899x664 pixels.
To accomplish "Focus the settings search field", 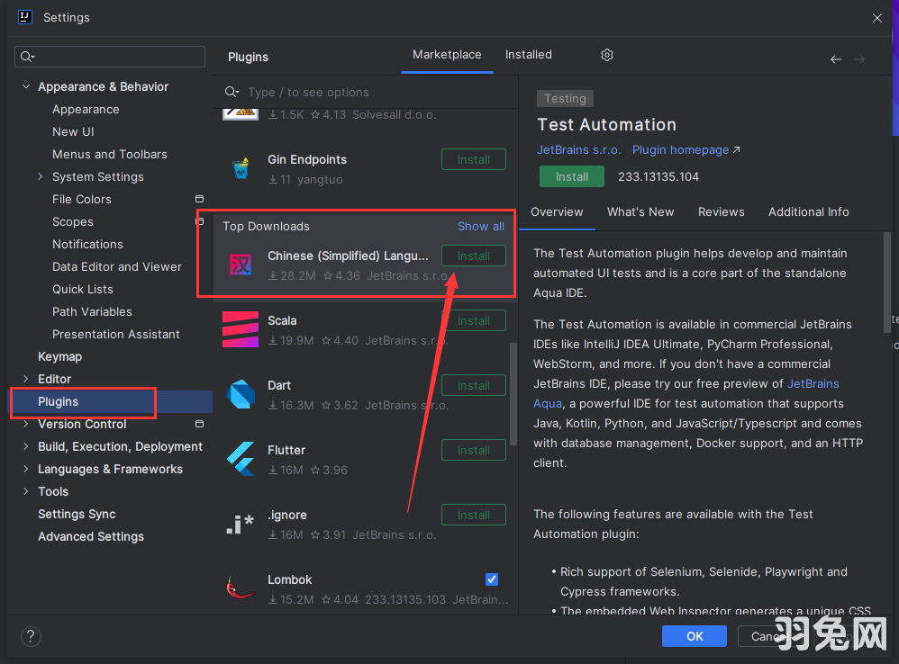I will click(x=110, y=57).
